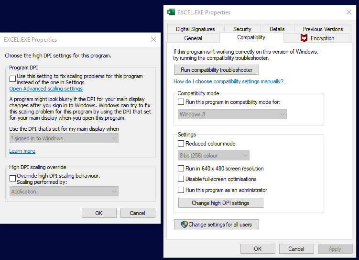This screenshot has height=260, width=359.
Task: Open the Windows 8 compatibility mode dropdown
Action: click(x=232, y=114)
